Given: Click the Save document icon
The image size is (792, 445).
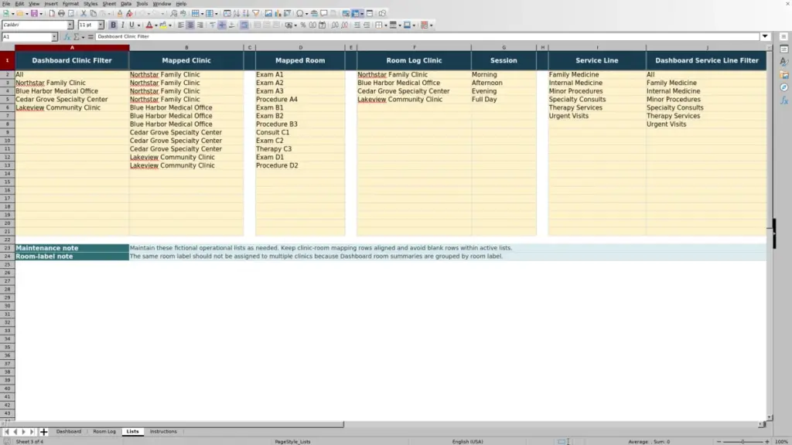Looking at the screenshot, I should (x=34, y=14).
